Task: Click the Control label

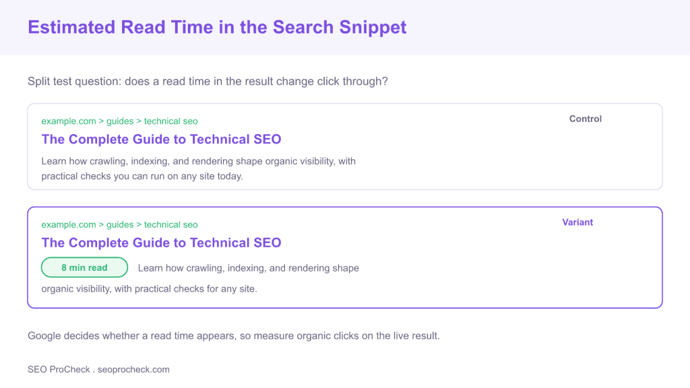Action: (586, 119)
